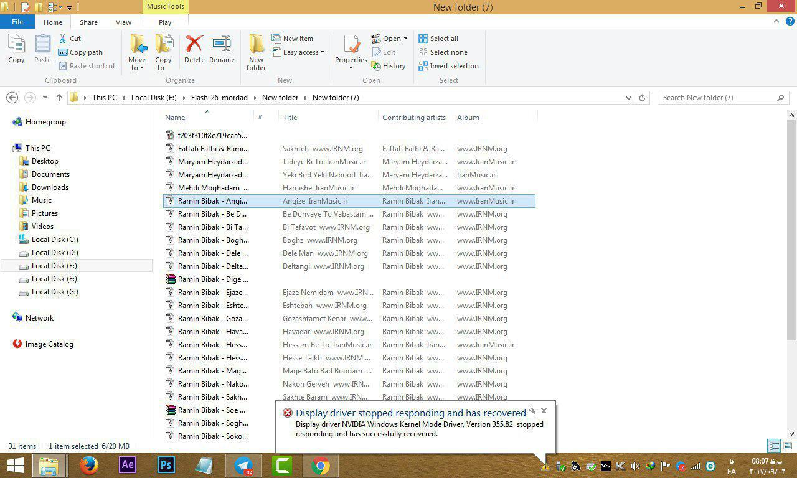Switch to the Home tab
797x478 pixels.
pos(53,22)
